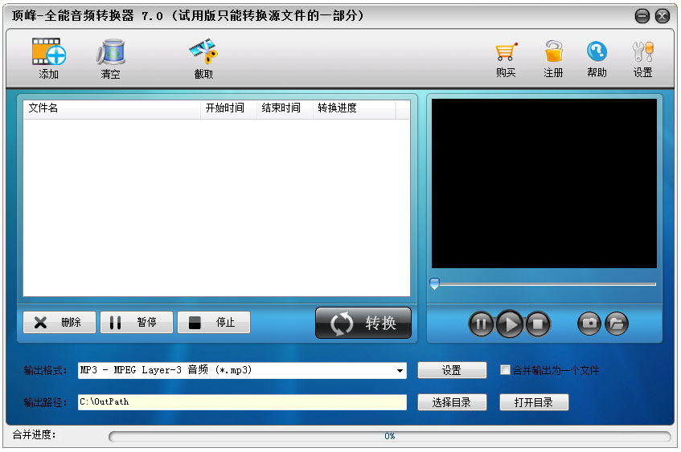The image size is (681, 452).
Task: Expand the 输出格式 MP3 format dropdown
Action: tap(400, 371)
